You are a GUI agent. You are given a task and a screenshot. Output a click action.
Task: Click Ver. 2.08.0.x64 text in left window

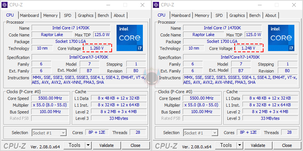pos(45,147)
